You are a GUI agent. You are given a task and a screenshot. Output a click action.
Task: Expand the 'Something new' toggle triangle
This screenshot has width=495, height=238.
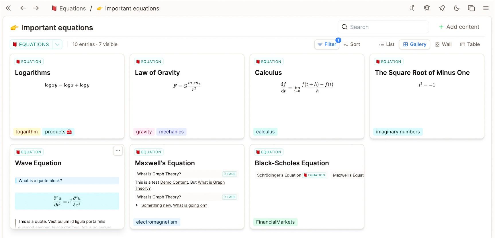(x=137, y=205)
